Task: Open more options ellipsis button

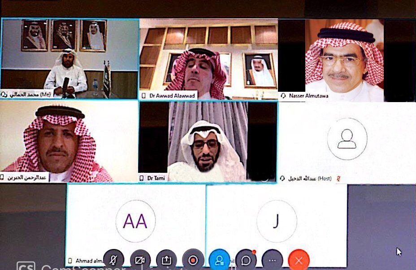Action: pyautogui.click(x=273, y=260)
